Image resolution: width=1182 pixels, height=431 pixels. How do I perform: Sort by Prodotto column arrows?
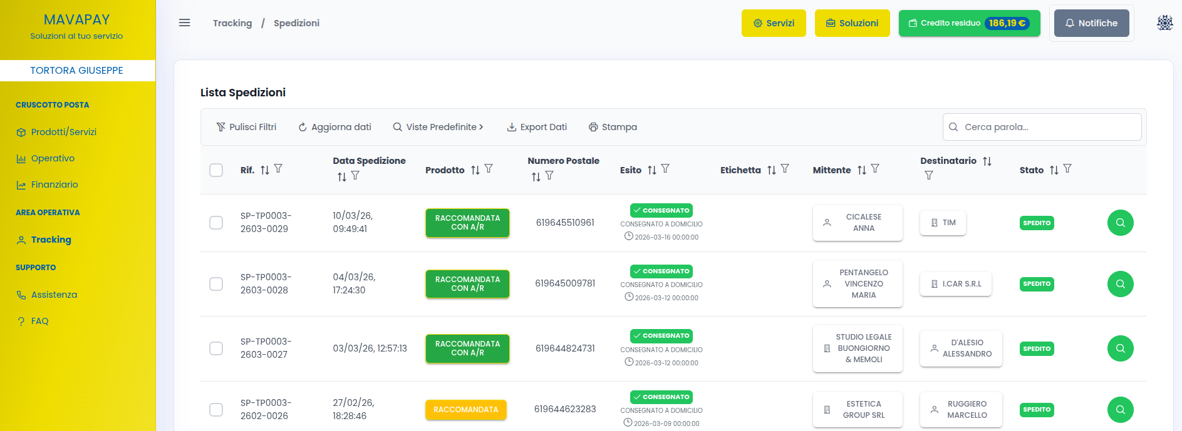click(x=475, y=170)
